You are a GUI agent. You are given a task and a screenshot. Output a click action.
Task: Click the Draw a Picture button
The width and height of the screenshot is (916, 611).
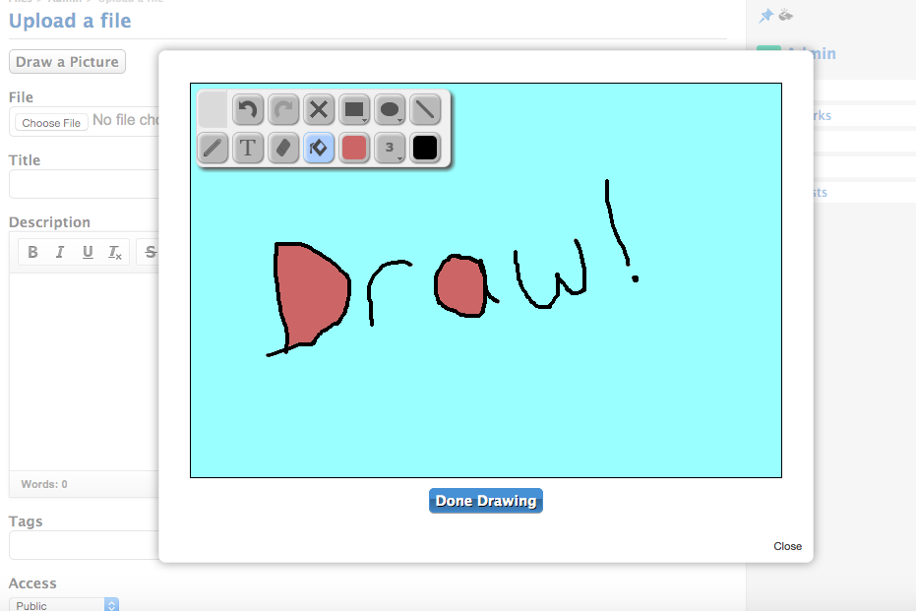[x=67, y=62]
